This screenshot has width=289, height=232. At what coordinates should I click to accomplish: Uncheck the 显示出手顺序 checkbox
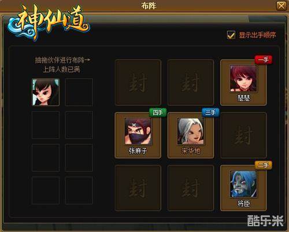coord(231,35)
